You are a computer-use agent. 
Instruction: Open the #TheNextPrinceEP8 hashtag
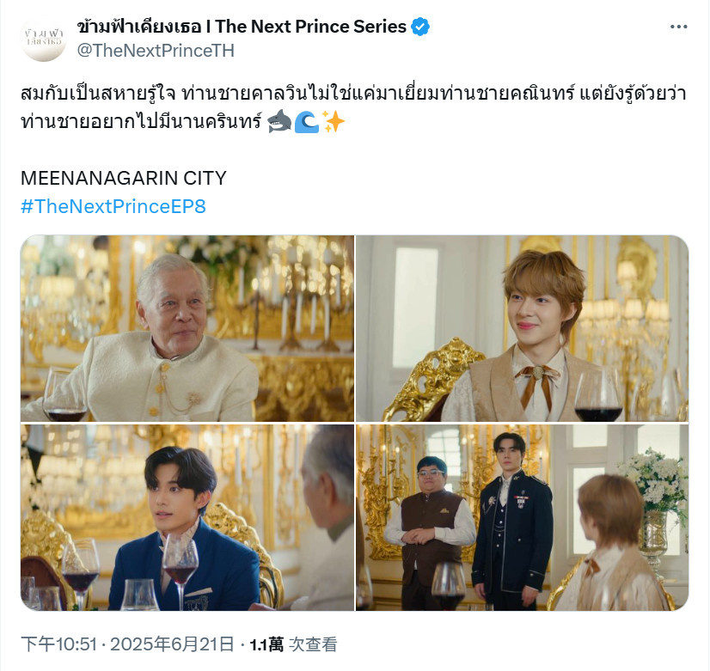(x=113, y=206)
